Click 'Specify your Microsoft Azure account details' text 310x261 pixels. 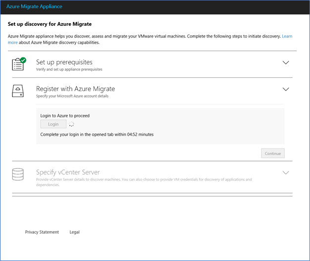tap(72, 96)
